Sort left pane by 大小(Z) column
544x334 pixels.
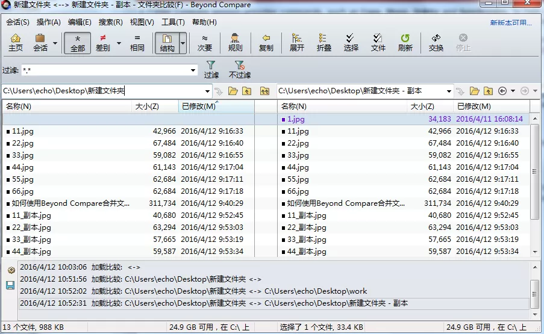click(x=155, y=107)
